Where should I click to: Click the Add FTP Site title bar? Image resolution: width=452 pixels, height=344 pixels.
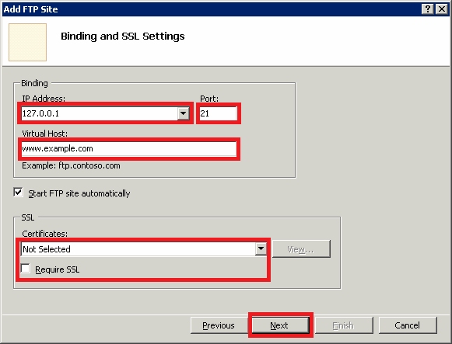click(210, 9)
